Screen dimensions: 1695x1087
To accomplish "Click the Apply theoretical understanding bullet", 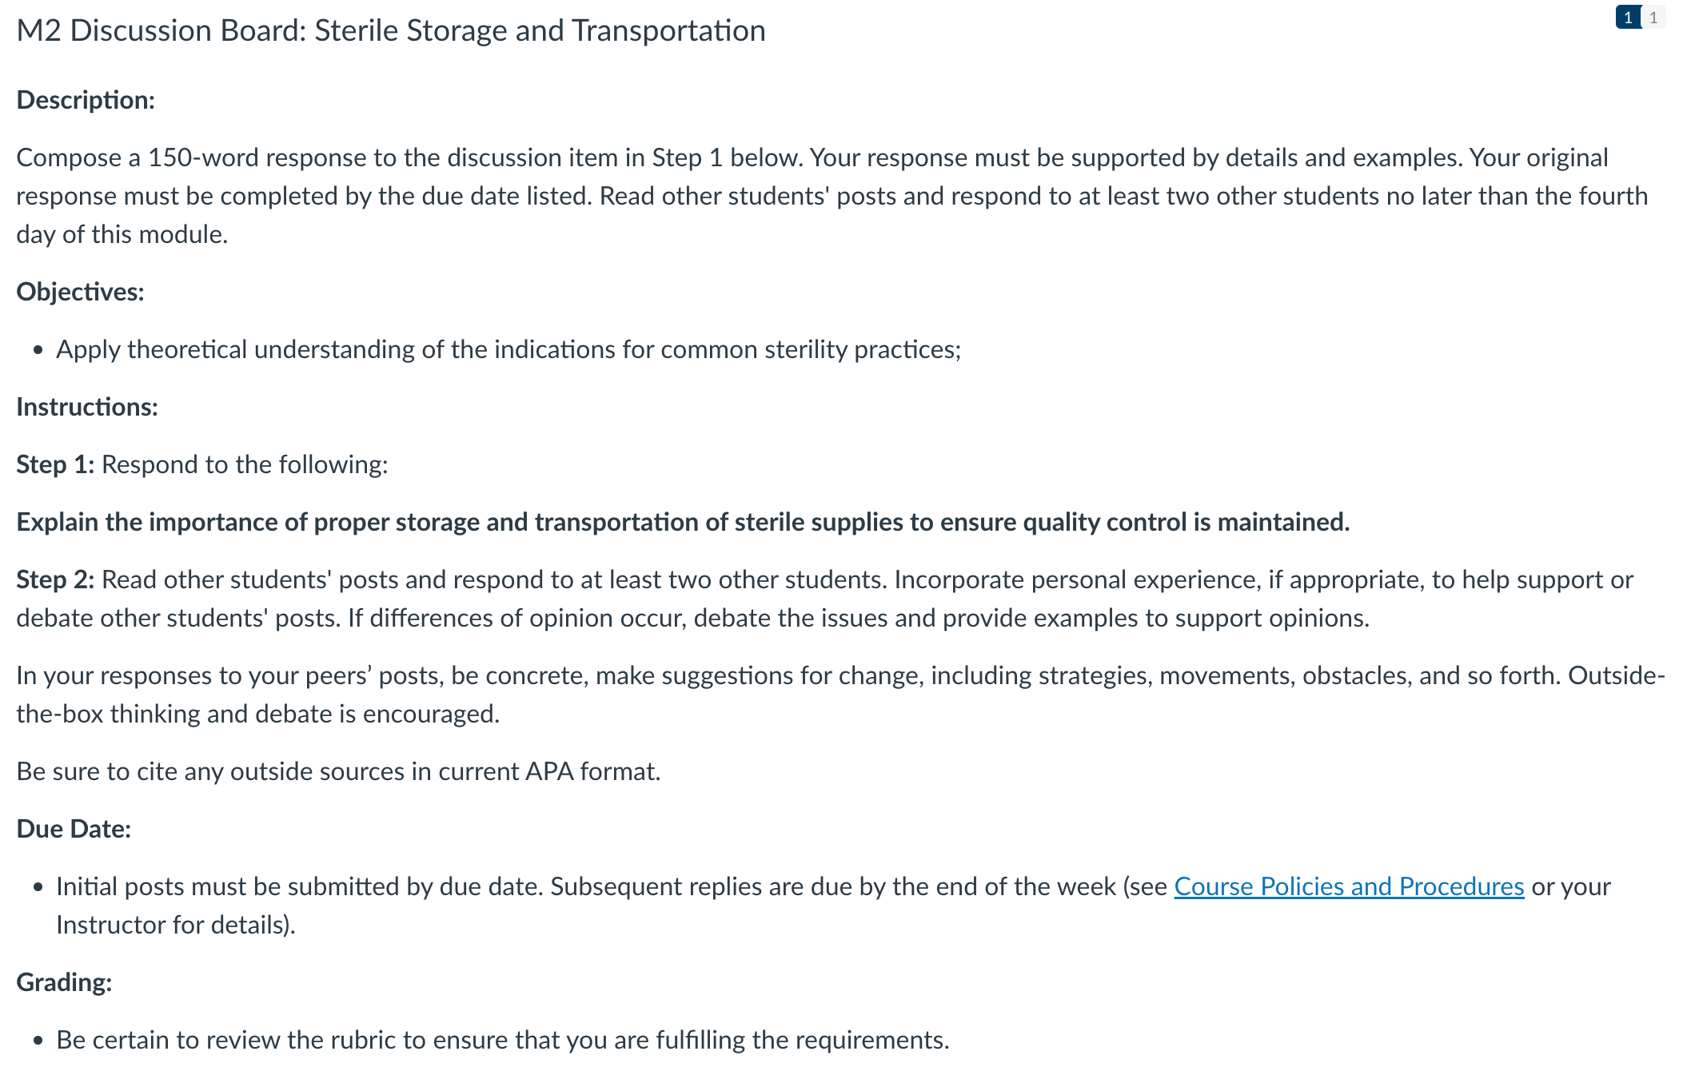I will coord(508,349).
